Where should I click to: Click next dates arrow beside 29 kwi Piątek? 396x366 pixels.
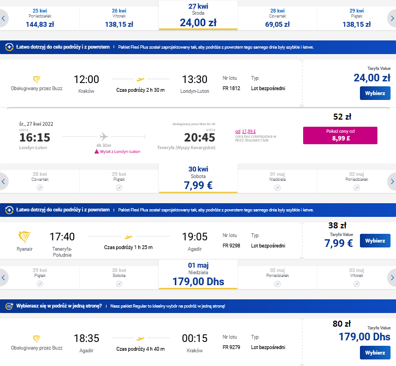click(392, 19)
